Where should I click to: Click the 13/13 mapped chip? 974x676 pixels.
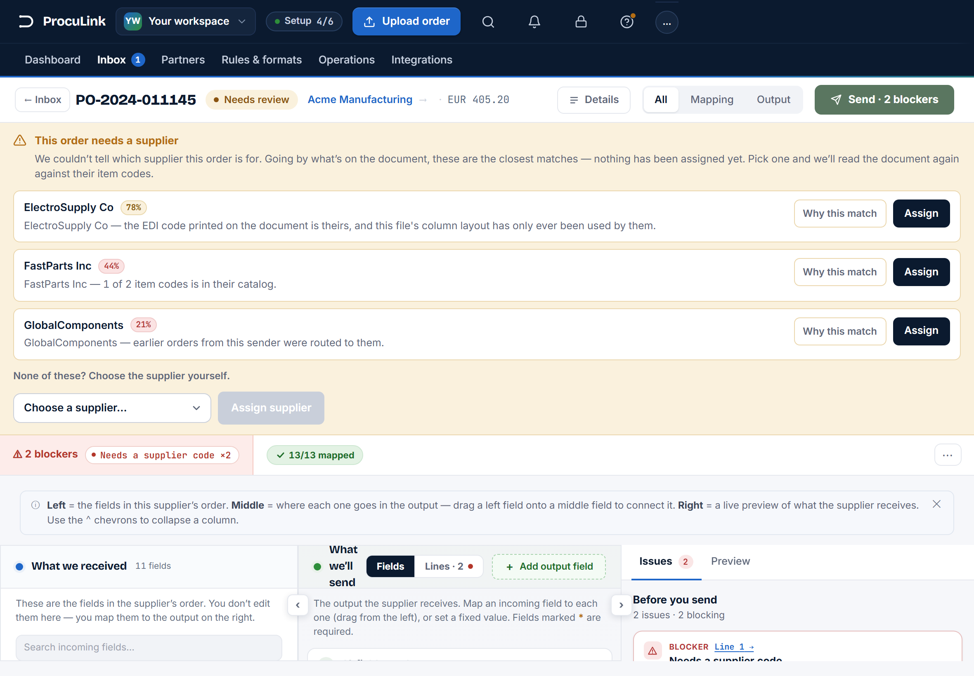pos(314,455)
